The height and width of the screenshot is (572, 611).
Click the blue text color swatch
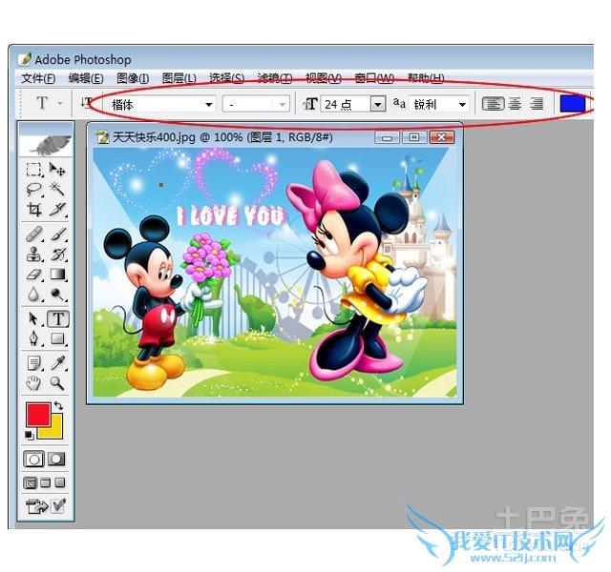573,104
